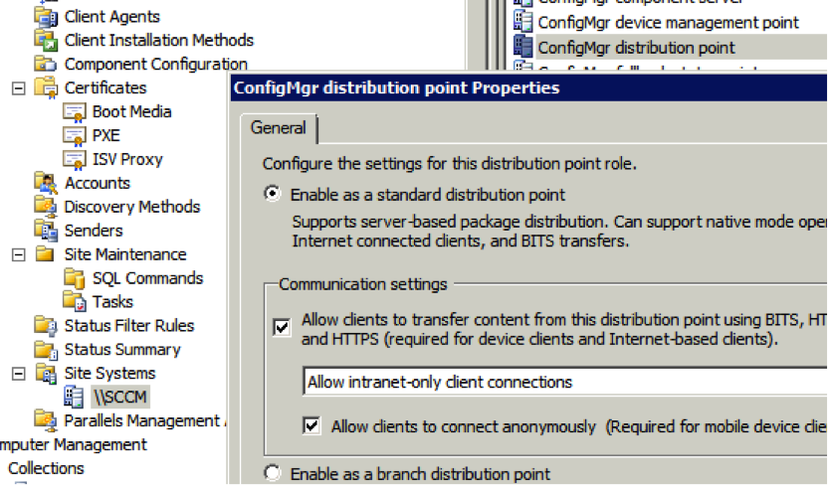Select the Accounts node
Image resolution: width=828 pixels, height=485 pixels.
pos(98,183)
